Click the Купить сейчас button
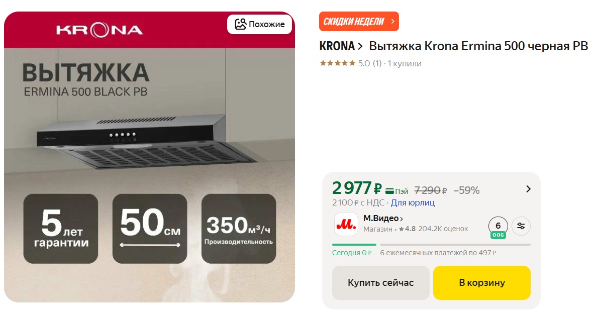Viewport: 596px width, 314px height. click(x=380, y=282)
